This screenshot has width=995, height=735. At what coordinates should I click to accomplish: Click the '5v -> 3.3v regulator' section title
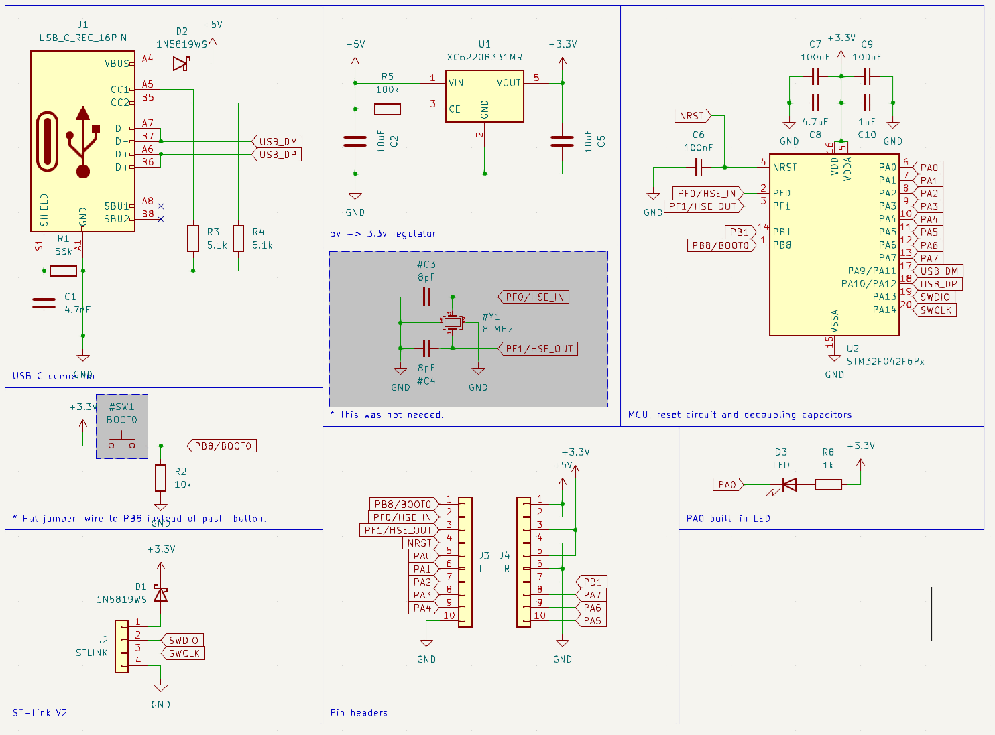[383, 233]
